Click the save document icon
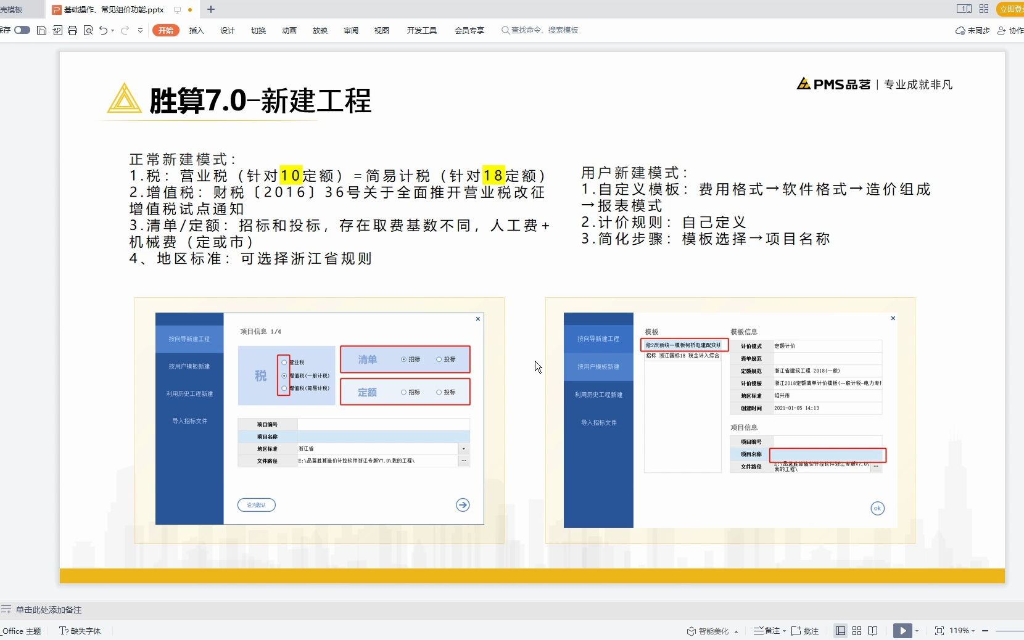 point(41,30)
